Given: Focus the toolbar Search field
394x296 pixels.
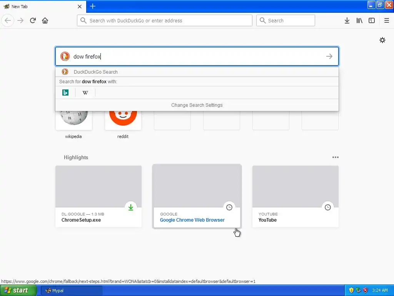Looking at the screenshot, I should click(286, 20).
